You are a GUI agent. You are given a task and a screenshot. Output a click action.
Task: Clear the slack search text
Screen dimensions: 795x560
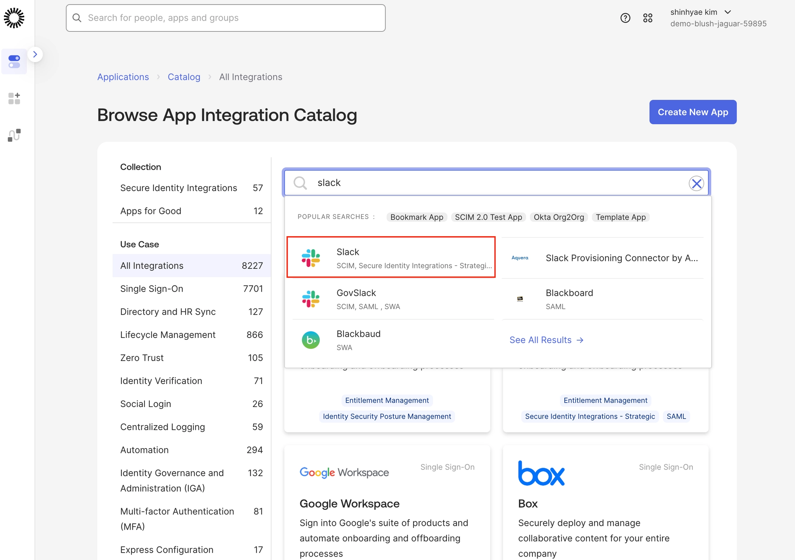696,183
